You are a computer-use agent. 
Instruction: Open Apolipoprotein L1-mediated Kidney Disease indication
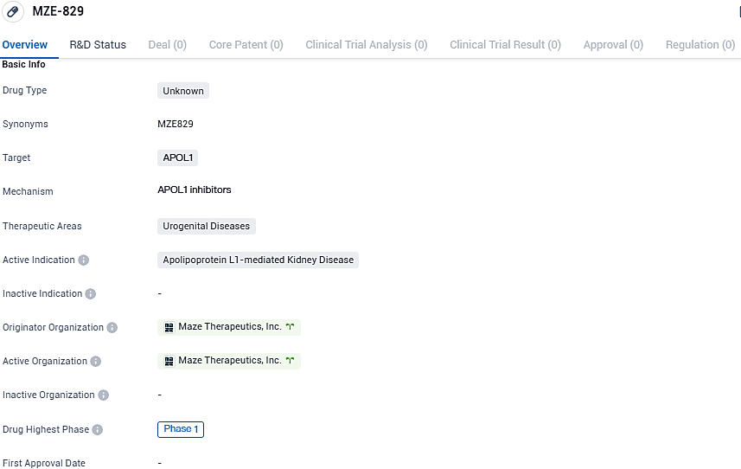(258, 260)
